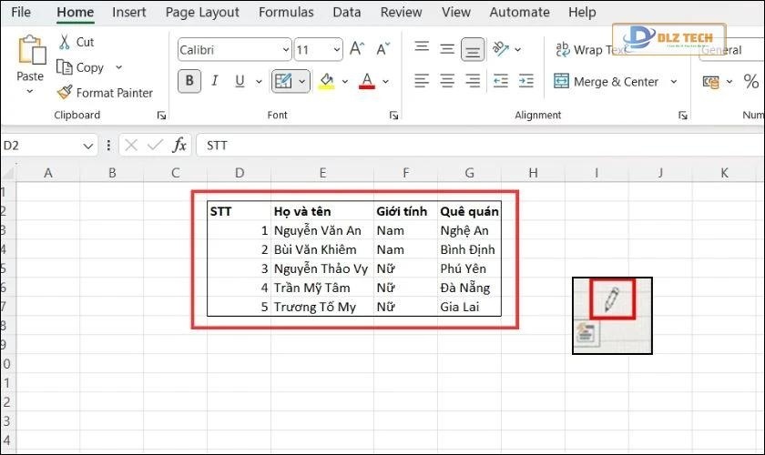Click the Accounting Number Format icon
The width and height of the screenshot is (765, 455).
click(711, 82)
